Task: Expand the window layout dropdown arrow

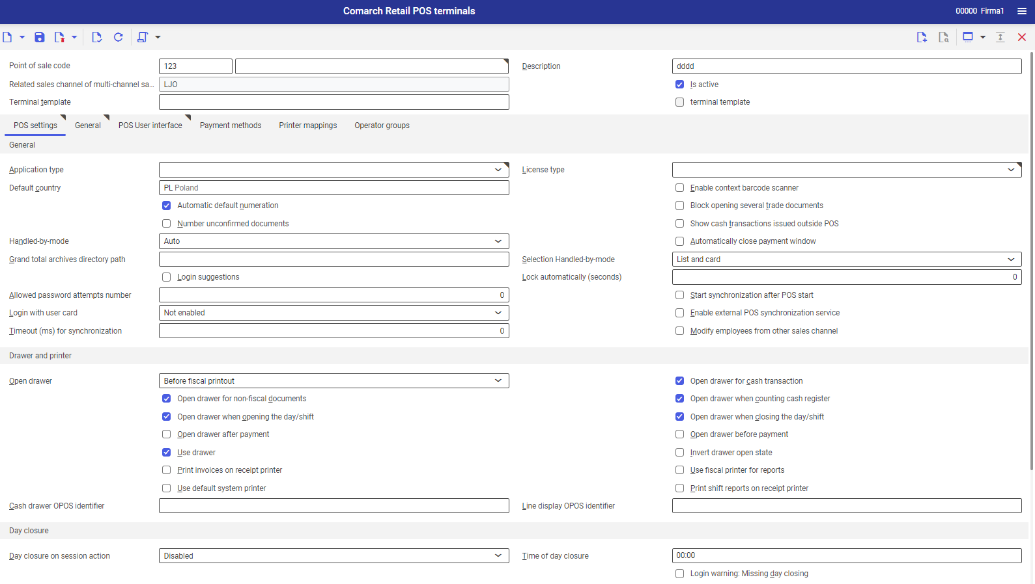Action: [983, 37]
